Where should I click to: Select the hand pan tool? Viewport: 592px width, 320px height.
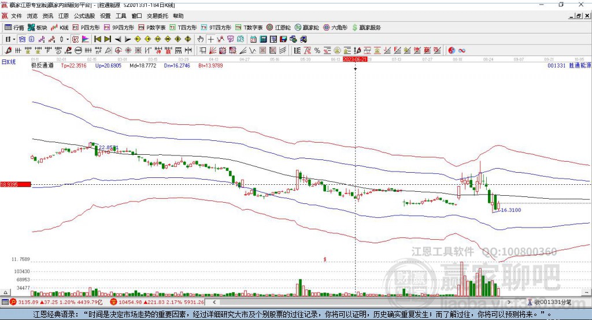201,39
